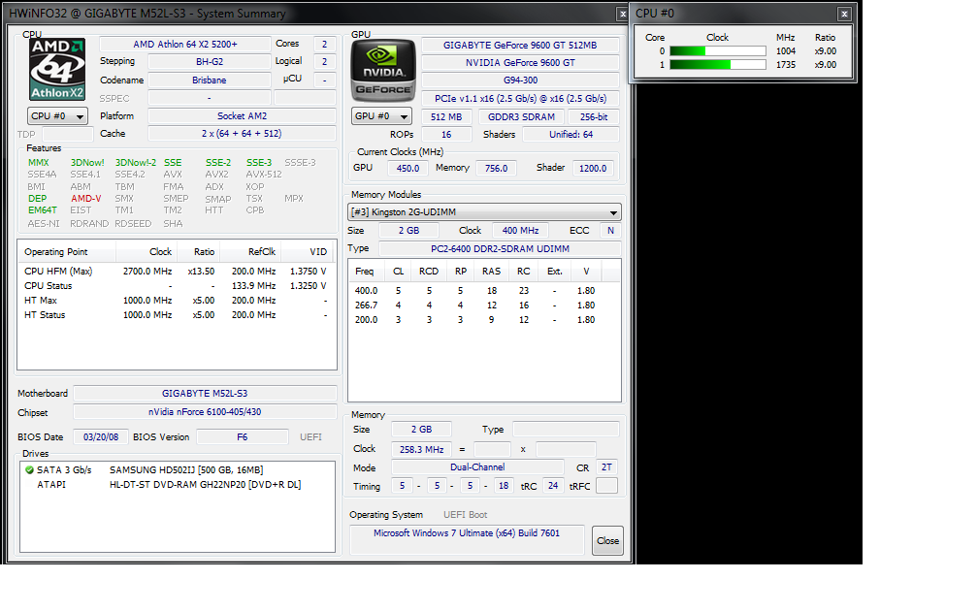Click the GIGABYTE GeForce 9600 GT 512MB field
Viewport: 978px width, 611px height.
520,46
